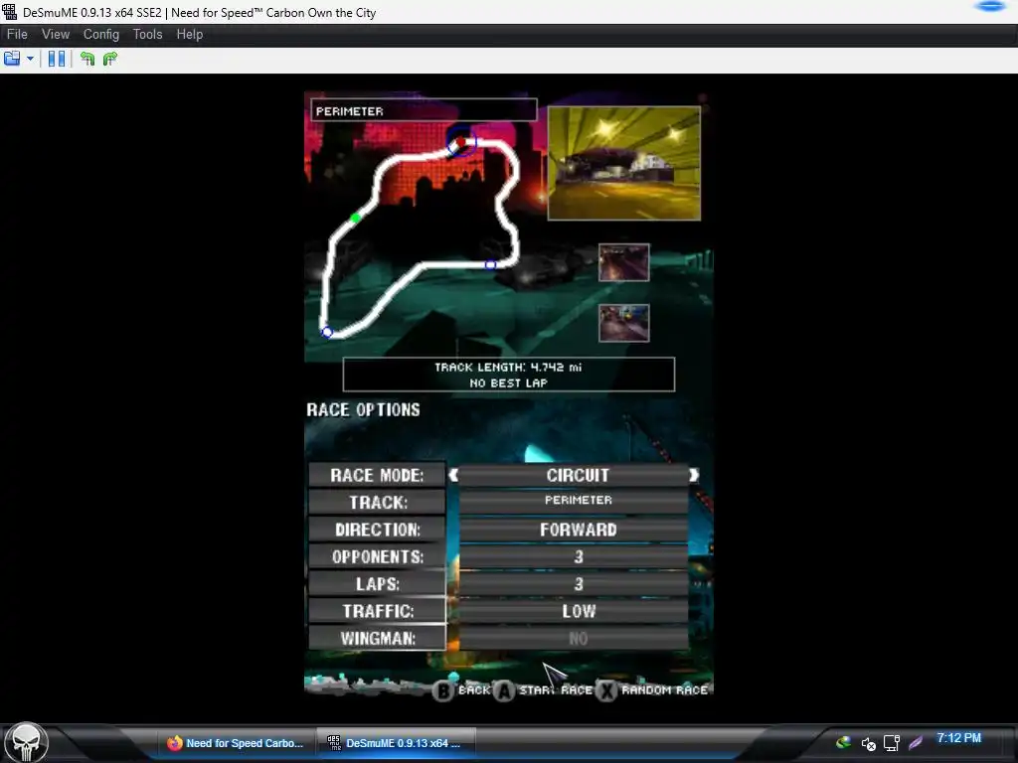
Task: Click the opponents count value 3
Action: [x=574, y=556]
